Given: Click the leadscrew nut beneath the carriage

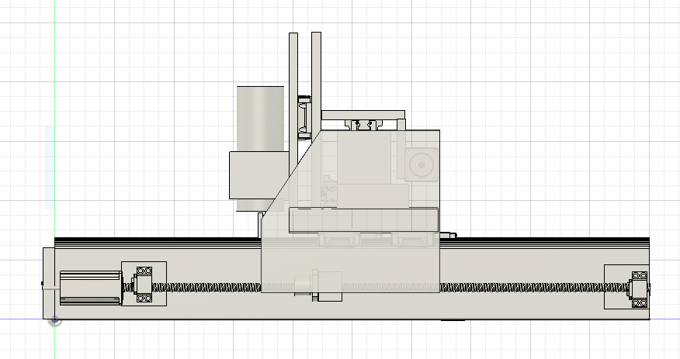Looking at the screenshot, I should pyautogui.click(x=326, y=284).
